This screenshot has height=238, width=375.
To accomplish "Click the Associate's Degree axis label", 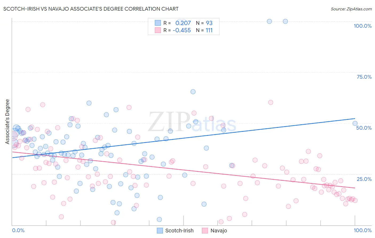I will tap(7, 122).
